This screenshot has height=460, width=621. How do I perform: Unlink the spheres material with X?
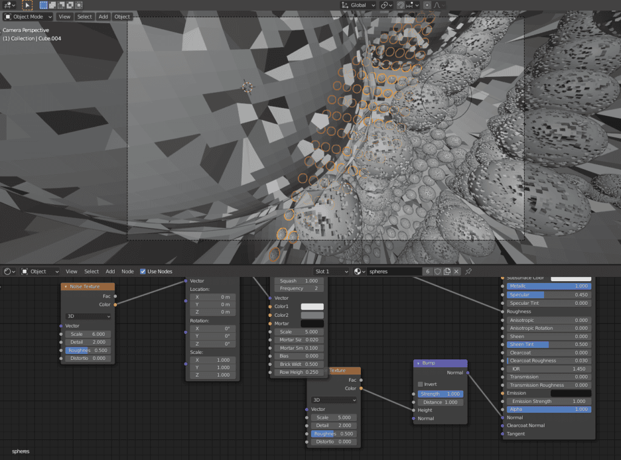456,272
